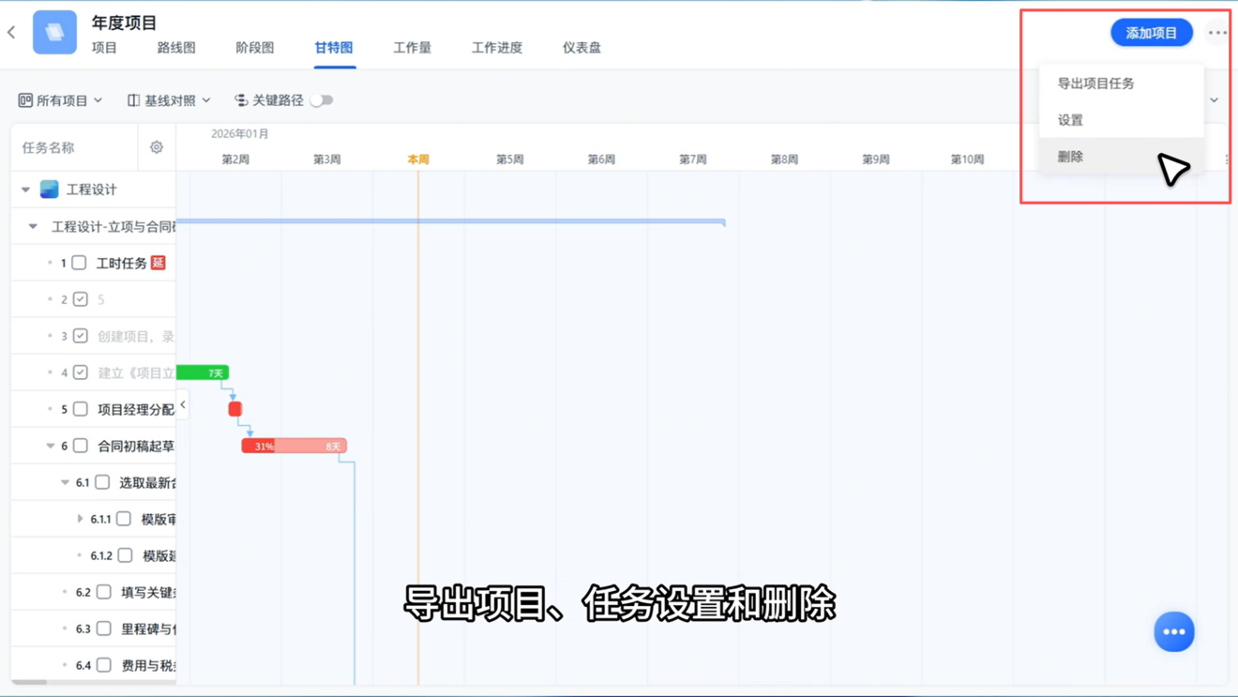Click the blue summary bar for 工程设计-立项

click(x=451, y=221)
